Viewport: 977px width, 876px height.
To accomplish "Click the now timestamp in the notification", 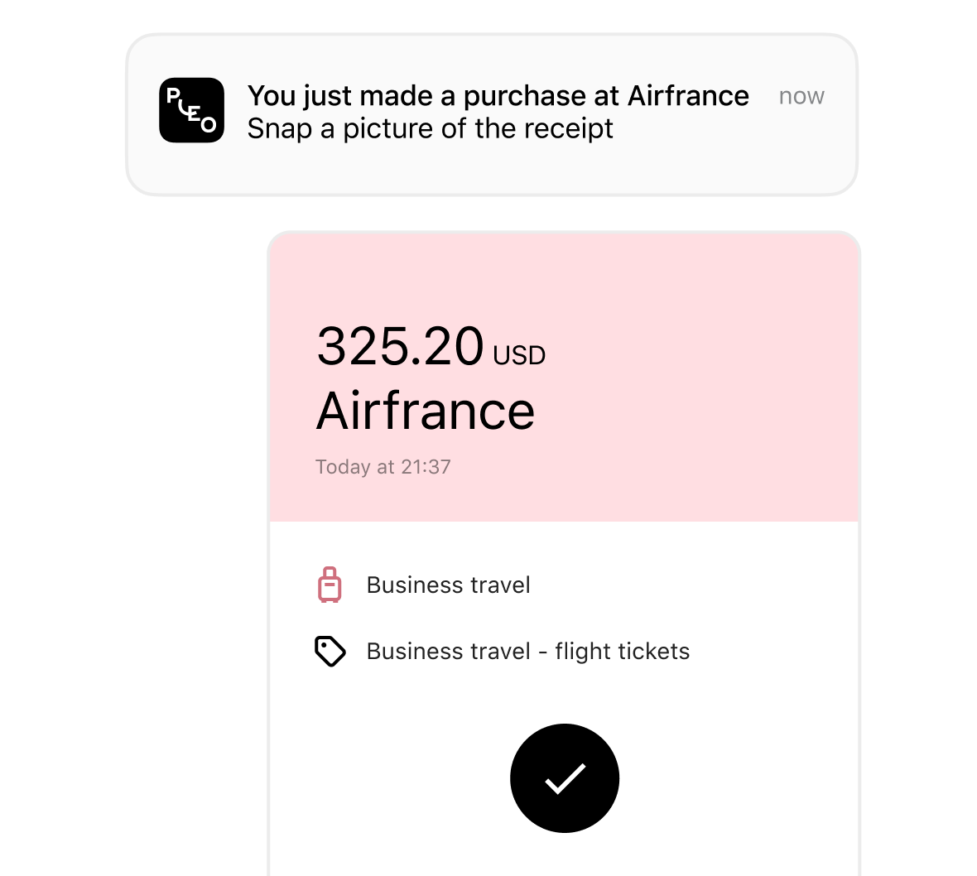I will [801, 96].
